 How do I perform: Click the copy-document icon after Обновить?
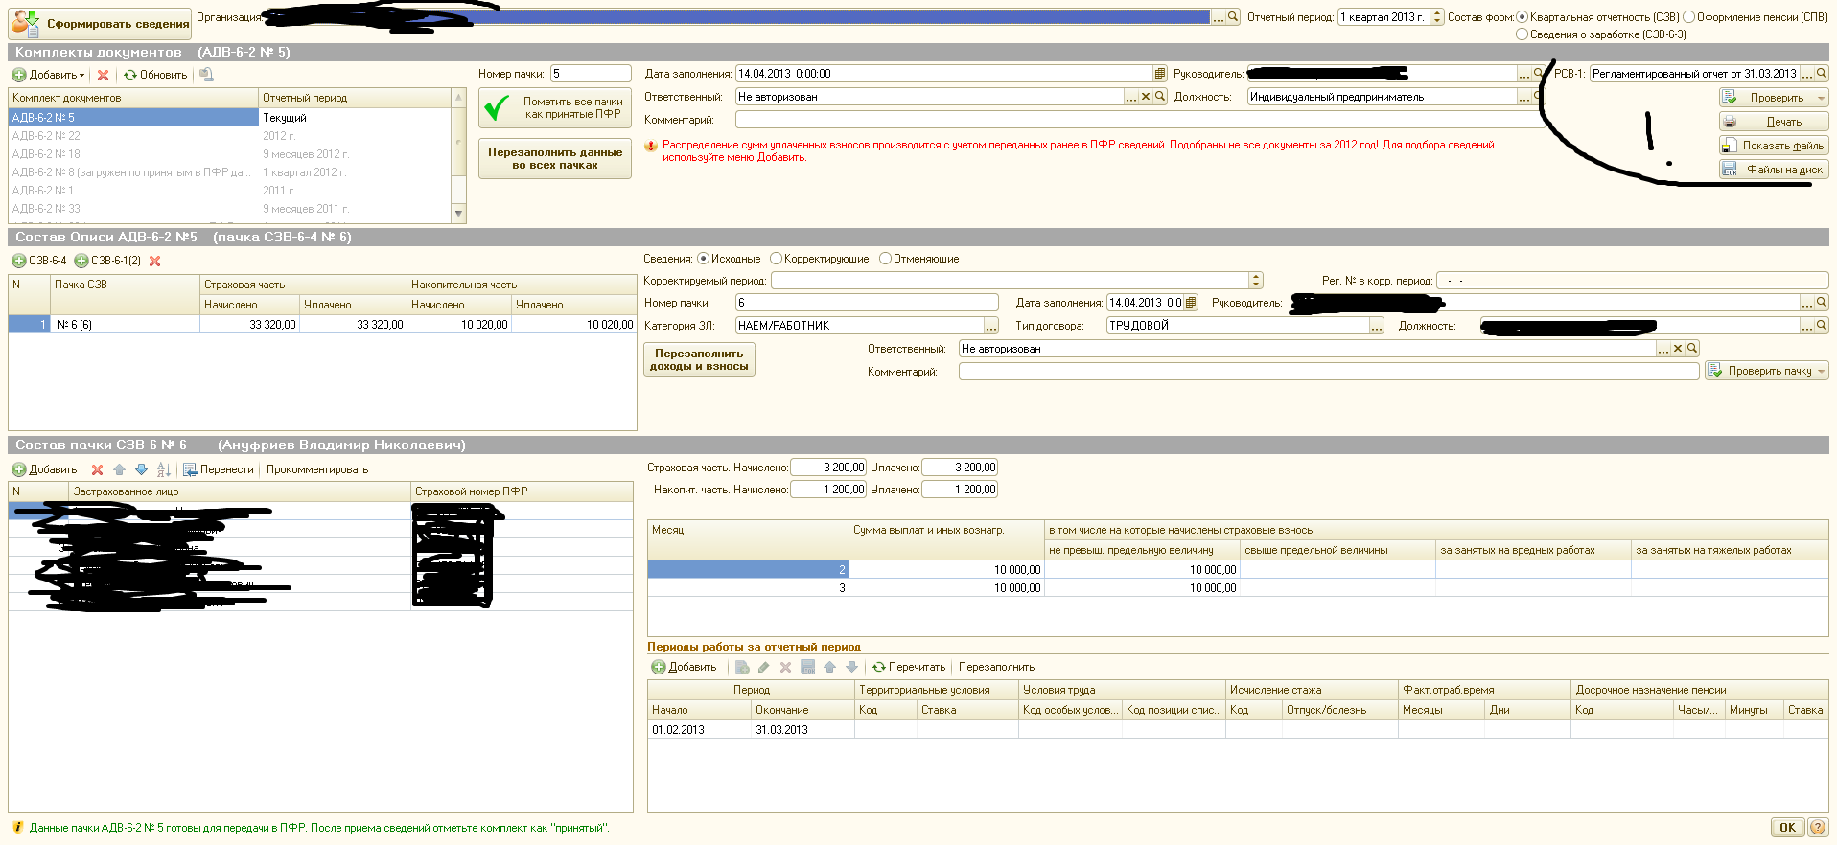coord(206,75)
